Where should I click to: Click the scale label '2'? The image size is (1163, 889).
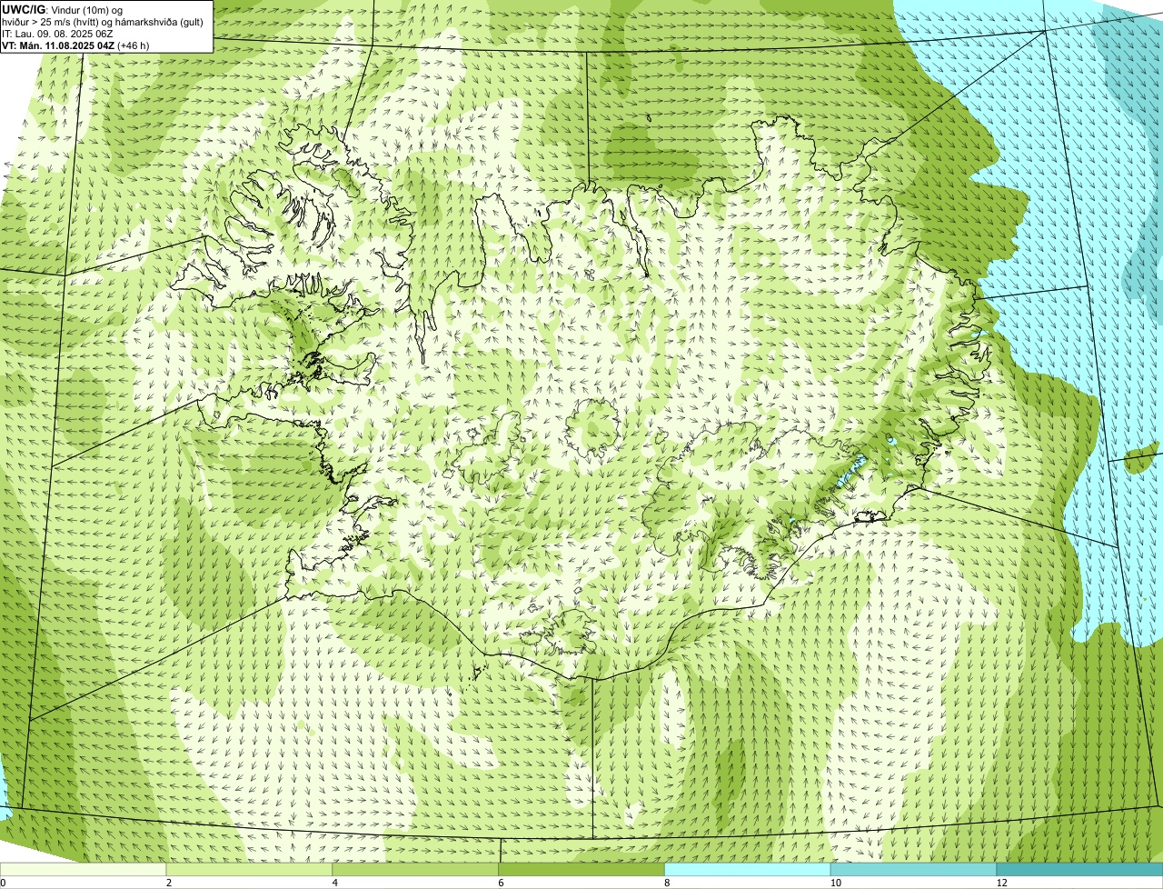tap(169, 883)
